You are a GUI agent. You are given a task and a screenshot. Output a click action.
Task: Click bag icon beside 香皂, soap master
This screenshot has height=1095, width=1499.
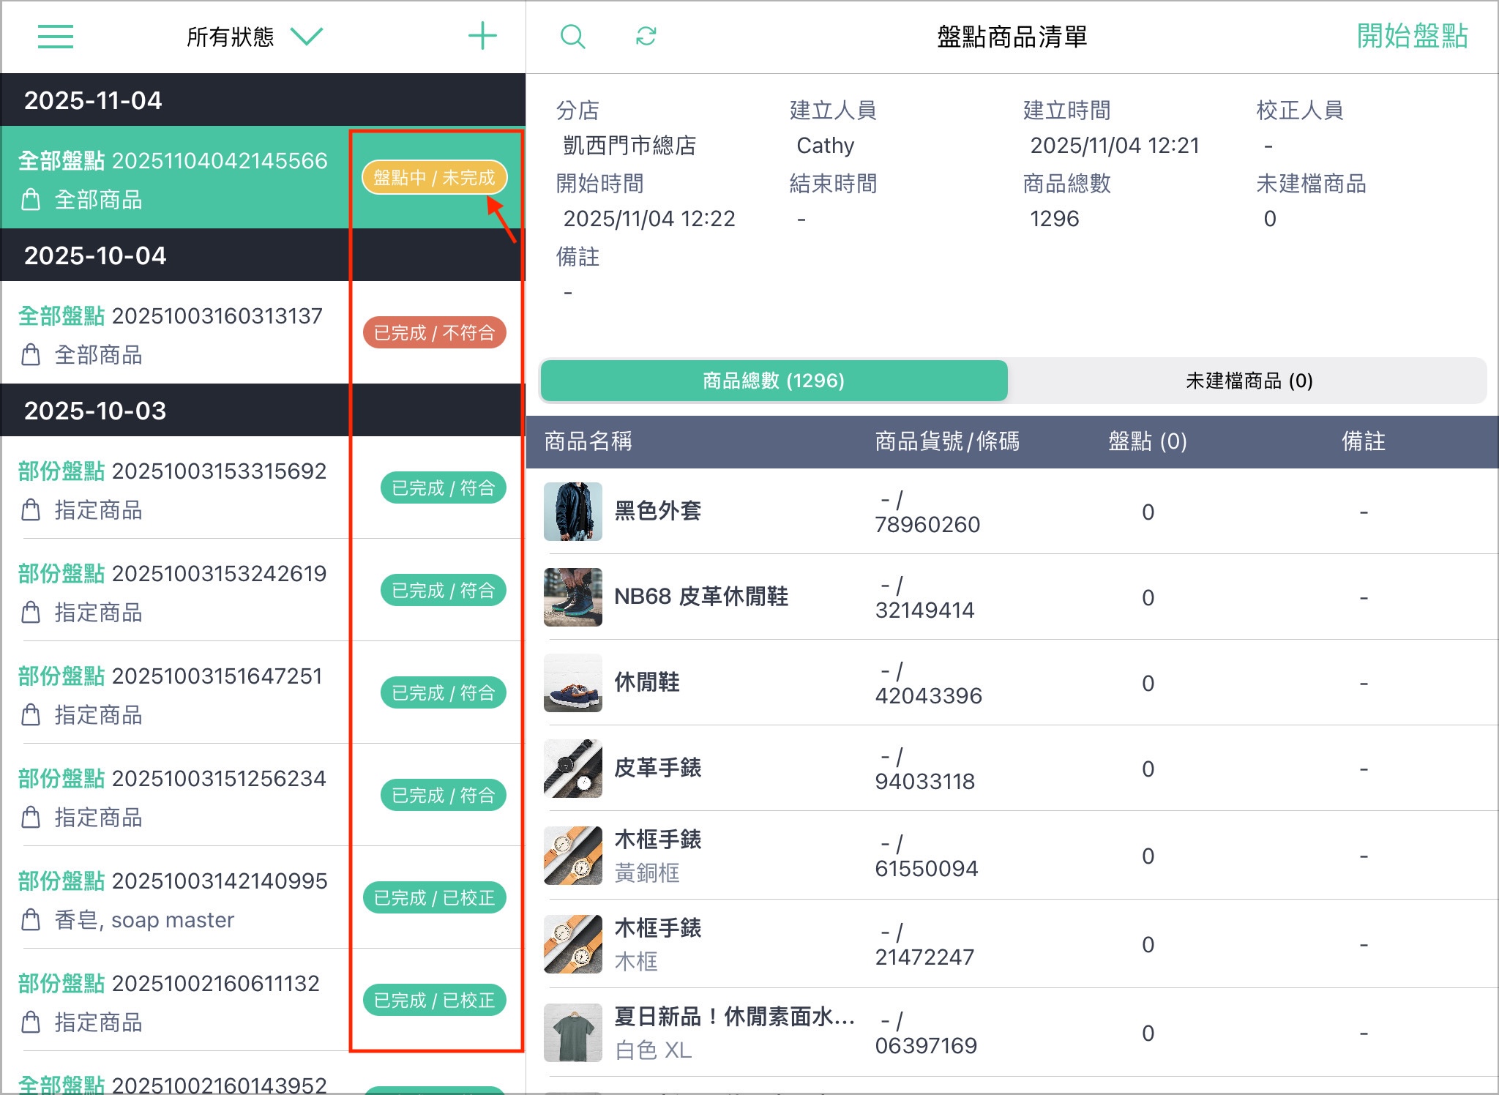click(x=31, y=919)
